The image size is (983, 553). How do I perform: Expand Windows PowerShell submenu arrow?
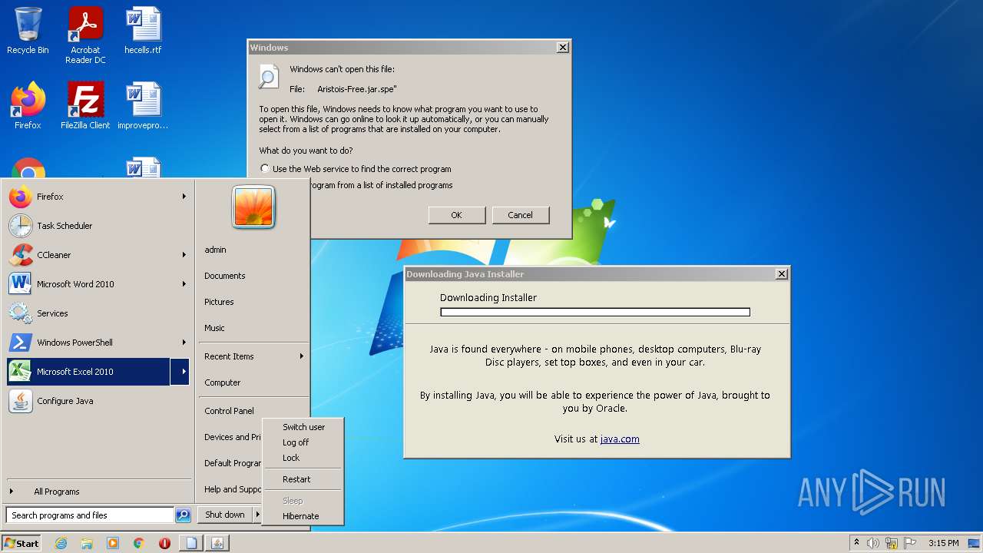click(x=184, y=343)
